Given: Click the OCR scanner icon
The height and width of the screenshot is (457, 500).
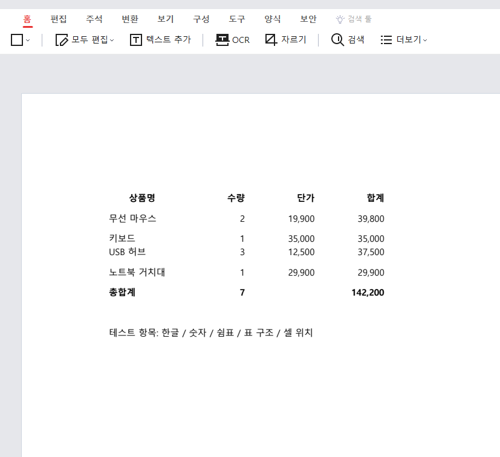Looking at the screenshot, I should pos(222,40).
